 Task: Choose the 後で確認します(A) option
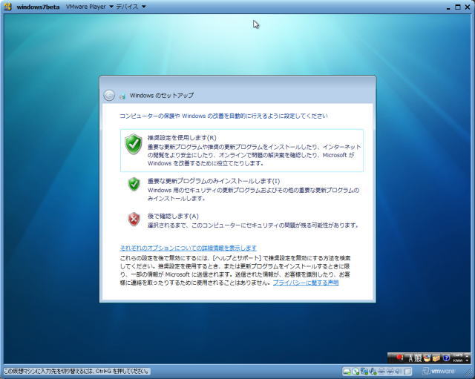(242, 221)
